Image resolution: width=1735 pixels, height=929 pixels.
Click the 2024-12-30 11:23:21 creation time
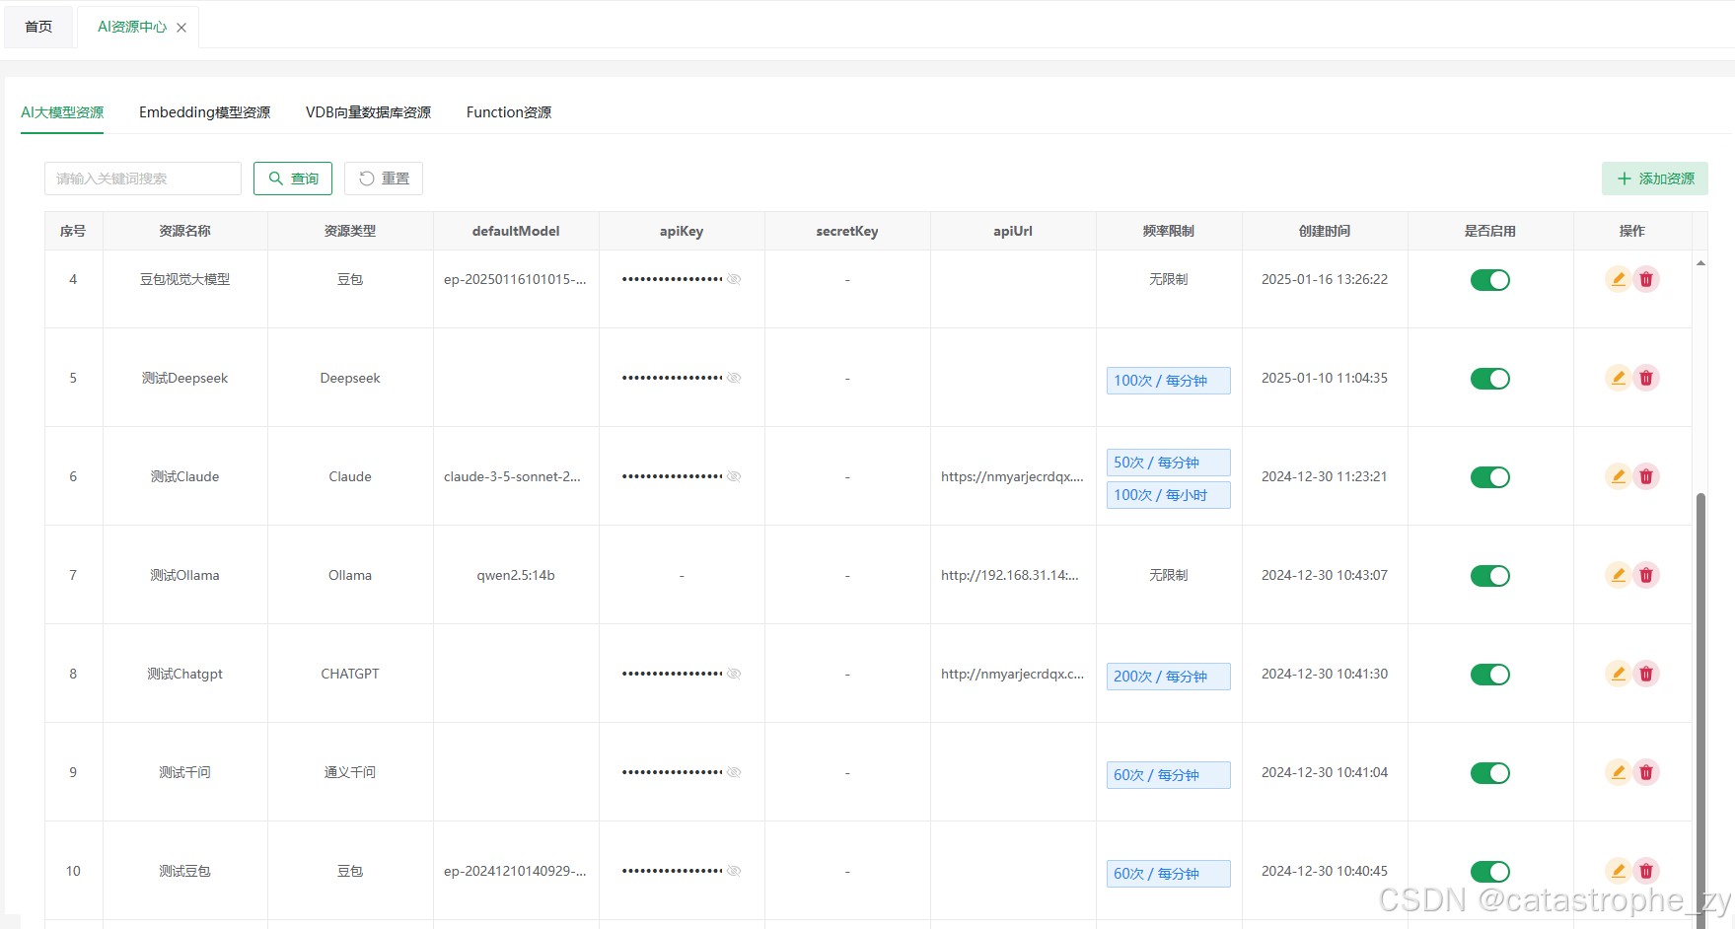1325,476
